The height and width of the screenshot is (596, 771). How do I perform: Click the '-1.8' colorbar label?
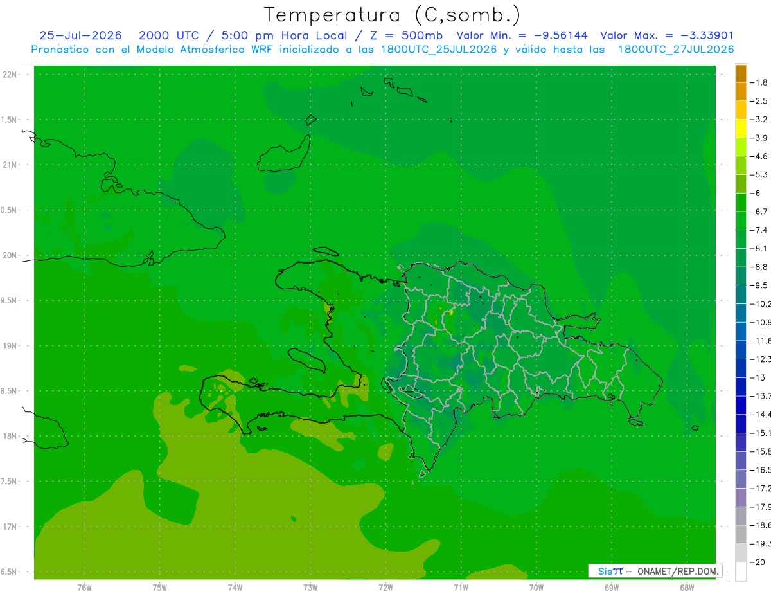[759, 82]
